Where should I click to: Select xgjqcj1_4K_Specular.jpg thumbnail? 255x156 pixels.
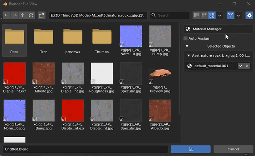(131, 110)
